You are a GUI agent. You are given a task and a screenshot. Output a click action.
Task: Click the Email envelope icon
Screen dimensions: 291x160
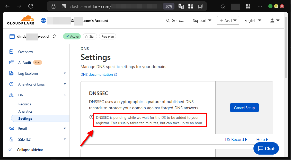pos(11,128)
